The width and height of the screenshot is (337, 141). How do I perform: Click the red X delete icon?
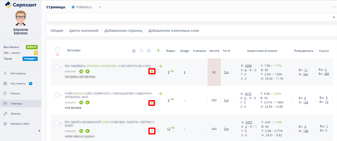[57, 55]
